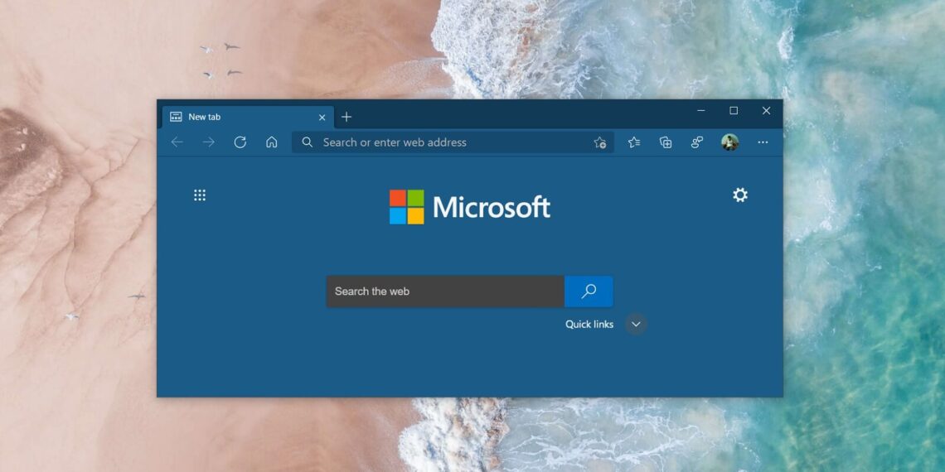The image size is (945, 472).
Task: Focus the Search or enter web address bar
Action: 453,142
